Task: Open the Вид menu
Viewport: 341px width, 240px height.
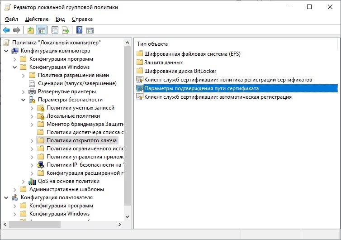Action: (x=60, y=19)
